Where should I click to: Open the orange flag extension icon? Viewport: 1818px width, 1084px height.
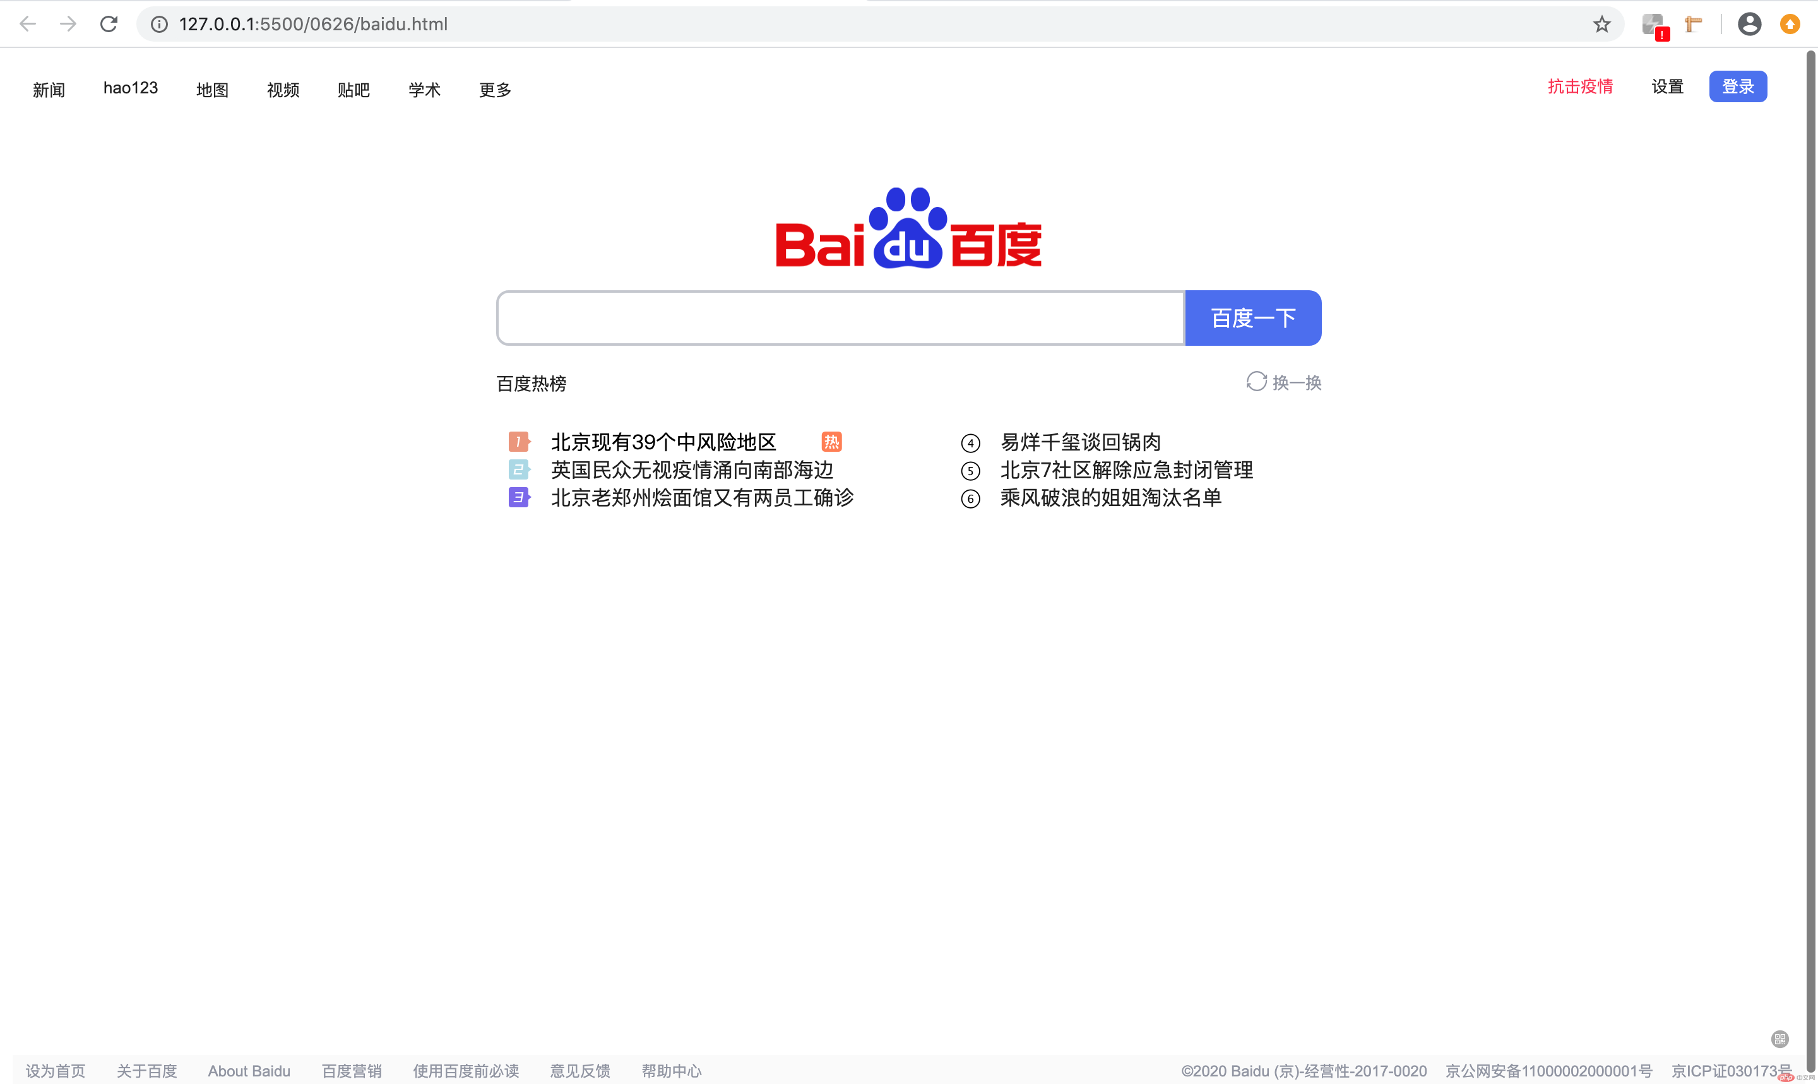tap(1694, 24)
